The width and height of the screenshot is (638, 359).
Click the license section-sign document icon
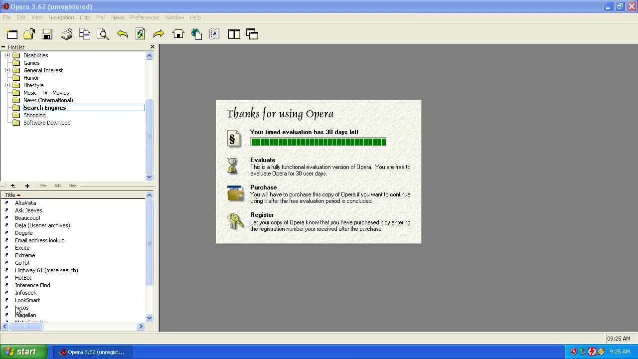click(234, 139)
